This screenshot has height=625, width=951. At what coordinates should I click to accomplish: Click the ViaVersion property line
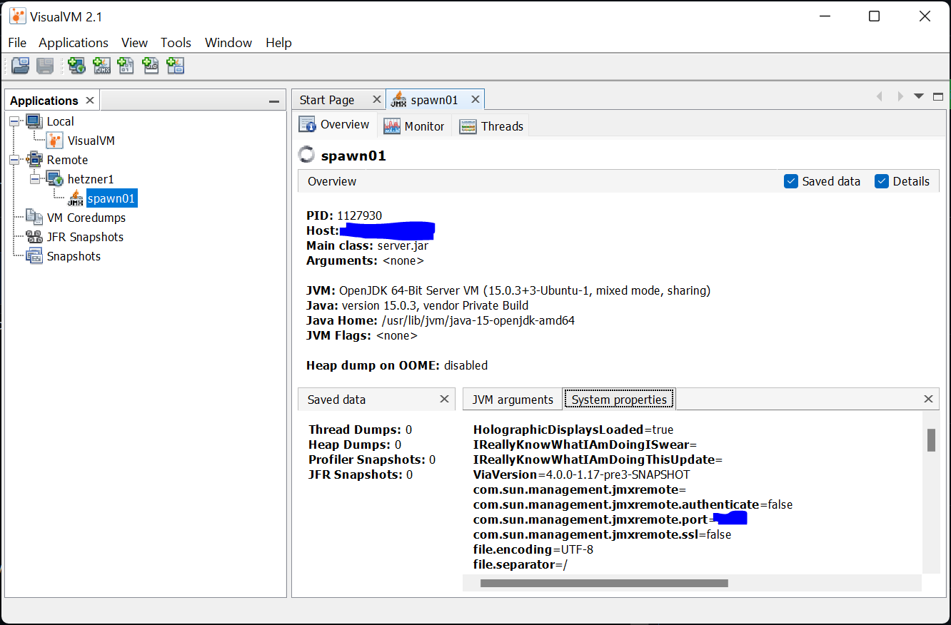[x=581, y=474]
